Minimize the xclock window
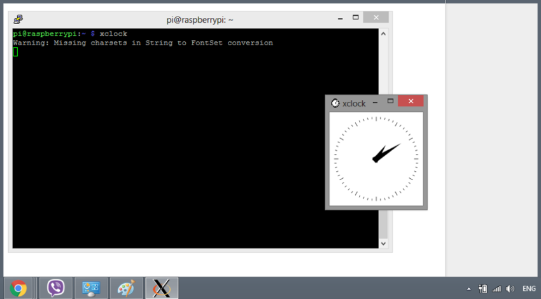The width and height of the screenshot is (541, 299). click(x=376, y=102)
